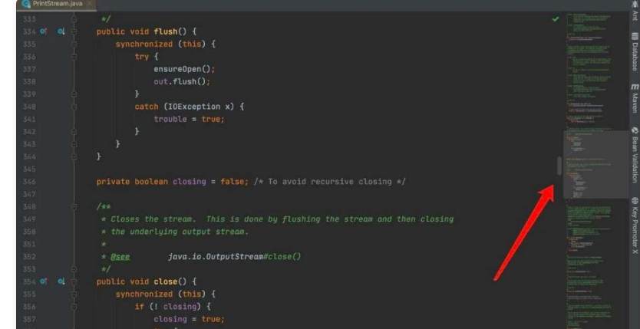The width and height of the screenshot is (640, 329).
Task: Collapse the try block fold on line 336
Action: tap(74, 57)
